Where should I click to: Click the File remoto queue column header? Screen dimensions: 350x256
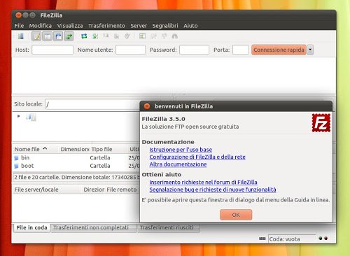[122, 190]
